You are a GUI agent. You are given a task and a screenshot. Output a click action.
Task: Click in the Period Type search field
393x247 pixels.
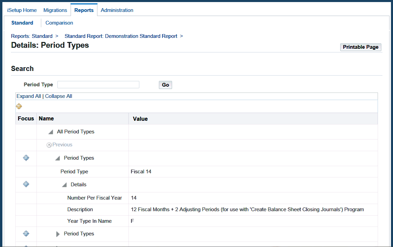(98, 85)
